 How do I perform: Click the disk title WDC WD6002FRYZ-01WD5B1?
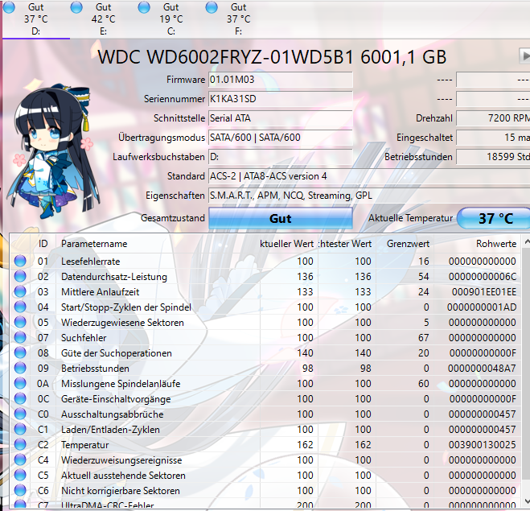pyautogui.click(x=225, y=57)
